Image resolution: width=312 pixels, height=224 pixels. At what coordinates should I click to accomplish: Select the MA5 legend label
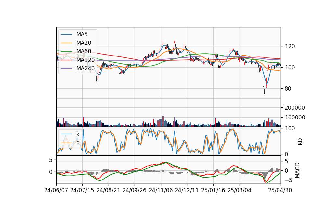pyautogui.click(x=82, y=34)
